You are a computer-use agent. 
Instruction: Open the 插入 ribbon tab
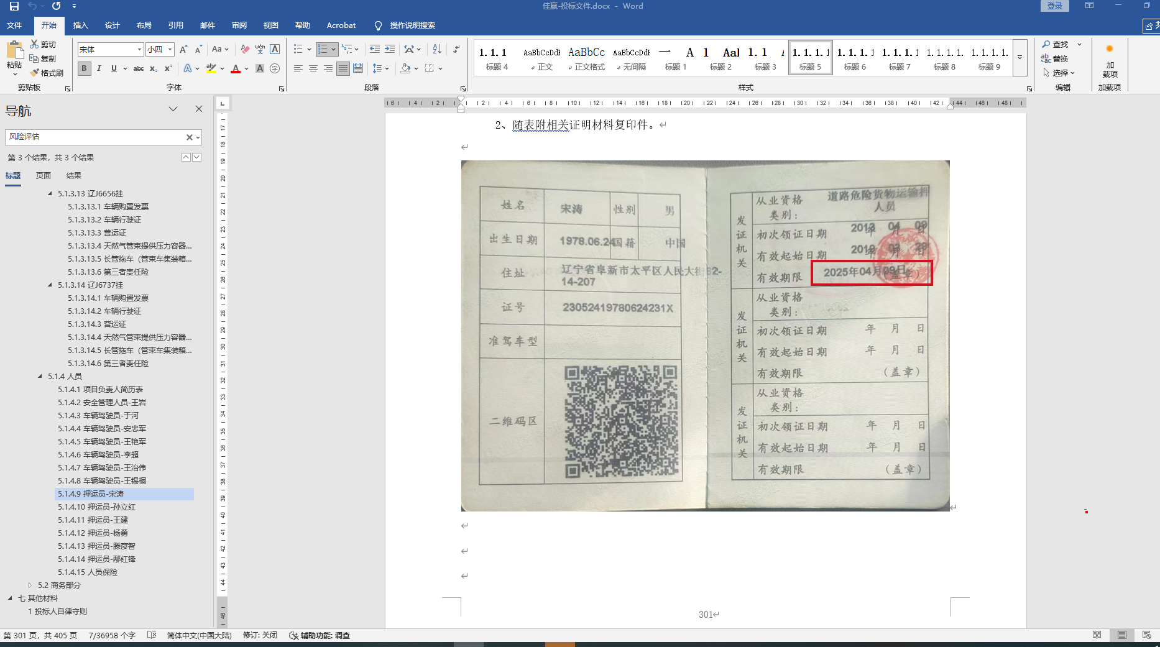[x=80, y=25]
